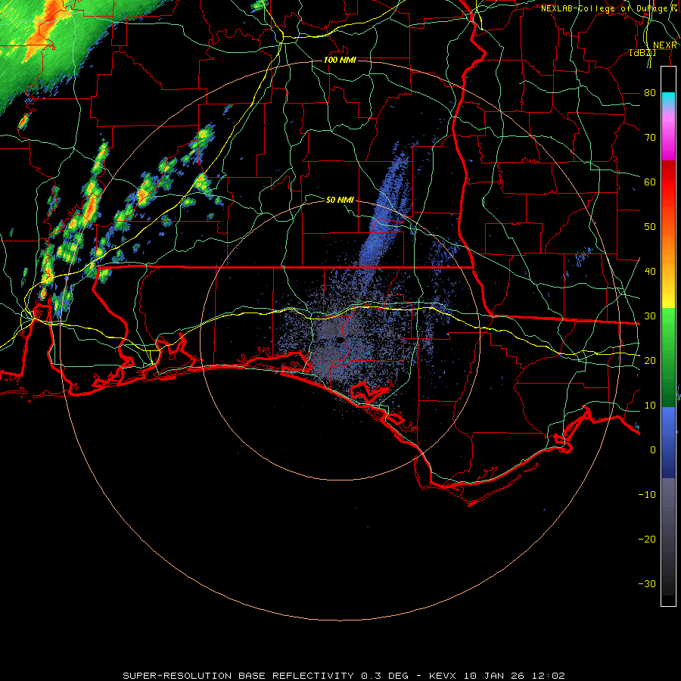Select the "50" value on dBZ scale

point(650,227)
